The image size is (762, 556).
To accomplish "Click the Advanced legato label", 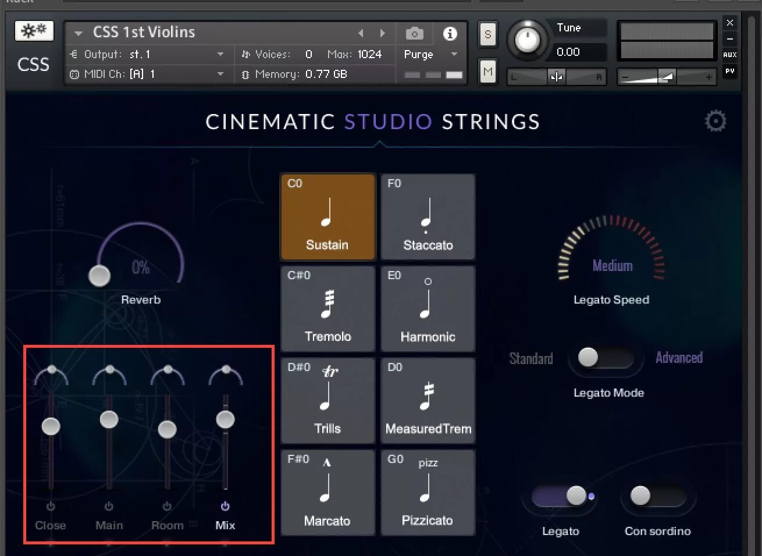I will coord(679,358).
